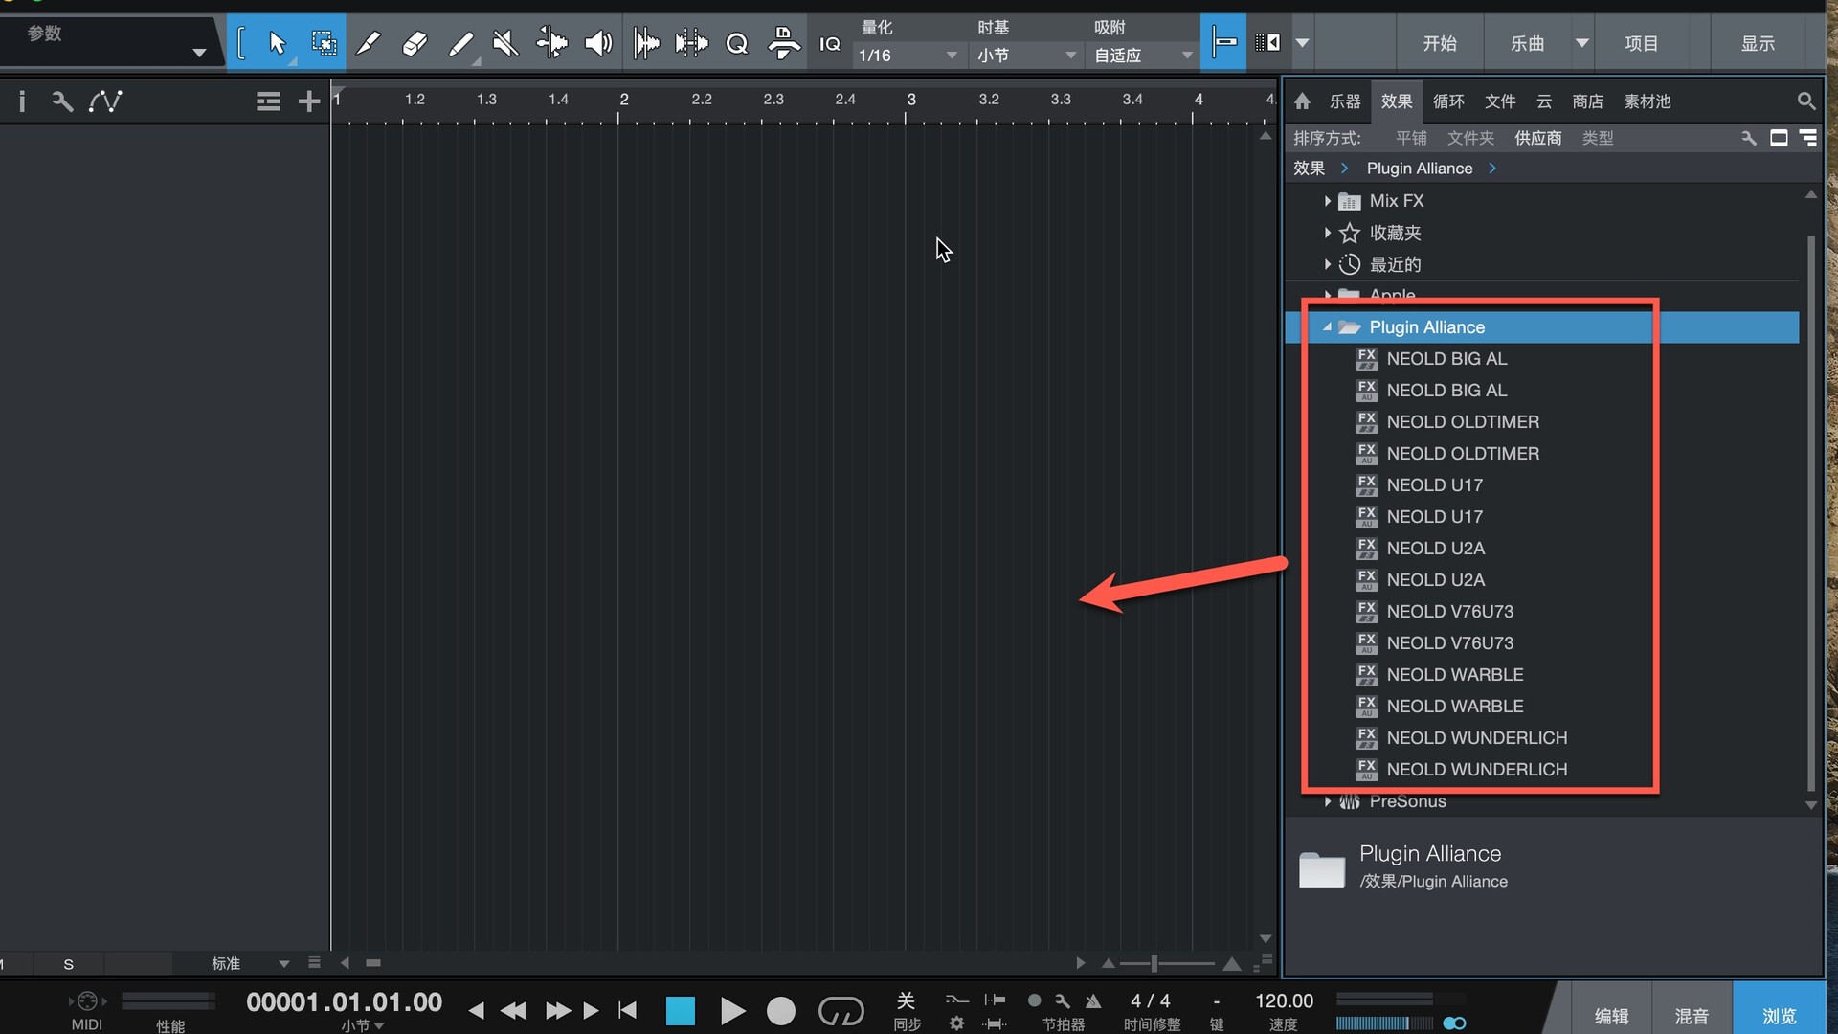The width and height of the screenshot is (1838, 1034).
Task: Click bar 2 on the timeline ruler
Action: pyautogui.click(x=623, y=100)
